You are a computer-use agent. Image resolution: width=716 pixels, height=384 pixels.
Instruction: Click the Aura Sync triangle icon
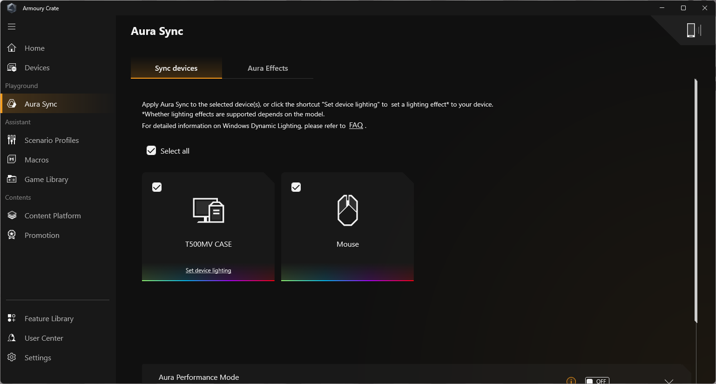pos(12,104)
